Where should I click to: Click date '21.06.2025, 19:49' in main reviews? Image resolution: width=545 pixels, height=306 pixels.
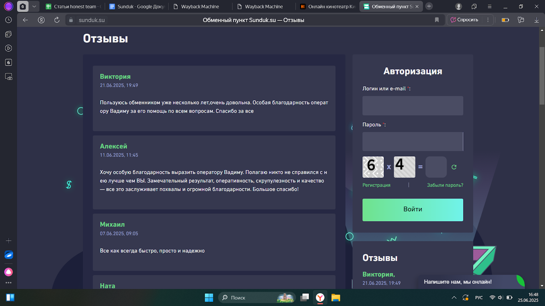119,85
